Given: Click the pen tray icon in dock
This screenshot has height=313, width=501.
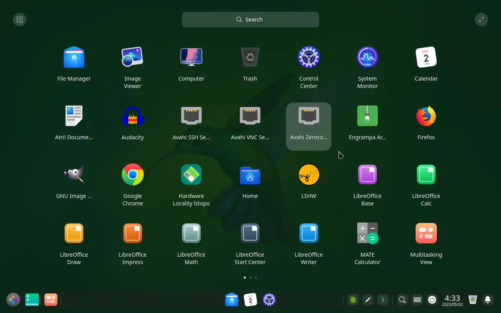Looking at the screenshot, I should point(368,300).
